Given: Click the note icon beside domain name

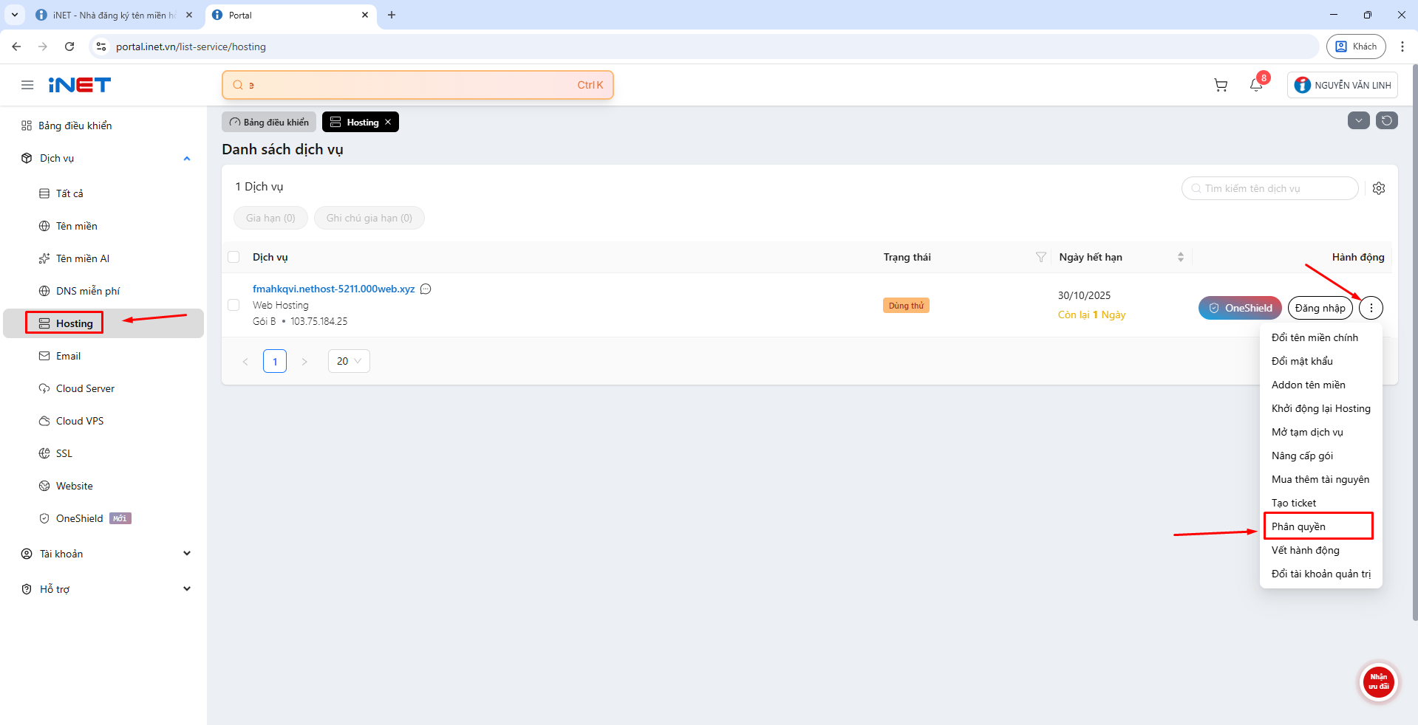Looking at the screenshot, I should [426, 289].
